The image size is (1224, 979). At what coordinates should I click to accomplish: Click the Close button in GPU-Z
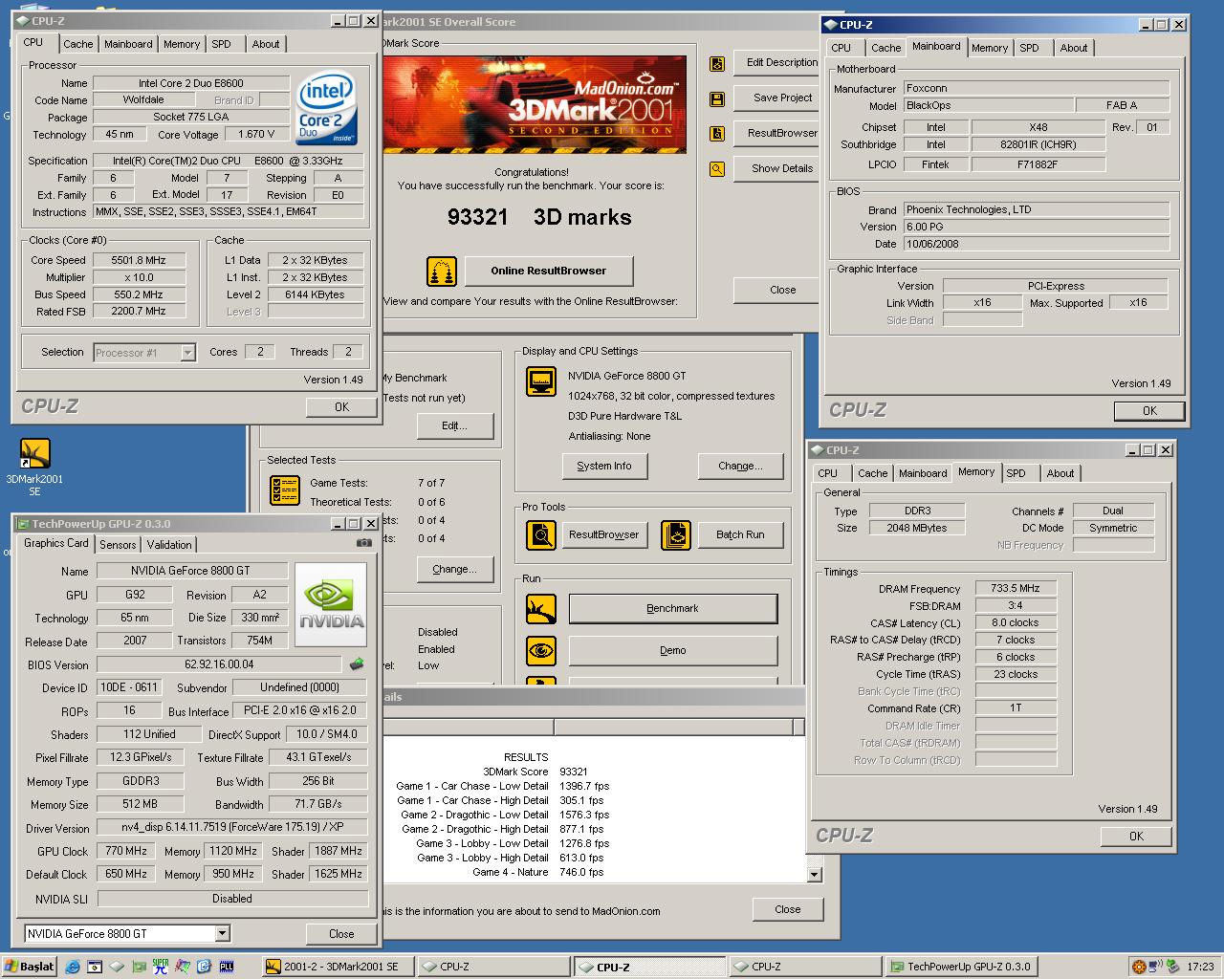pyautogui.click(x=341, y=934)
